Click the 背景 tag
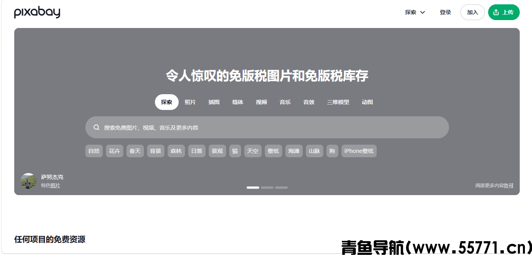Screen dimensions: 532x255 pyautogui.click(x=156, y=151)
